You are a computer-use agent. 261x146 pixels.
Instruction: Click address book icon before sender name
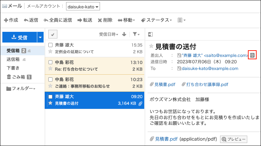pyautogui.click(x=179, y=55)
